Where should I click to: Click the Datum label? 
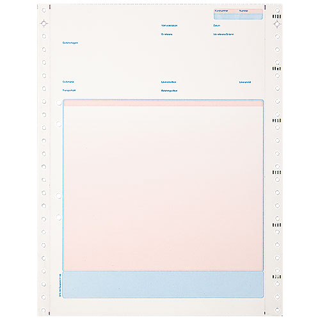tap(216, 26)
